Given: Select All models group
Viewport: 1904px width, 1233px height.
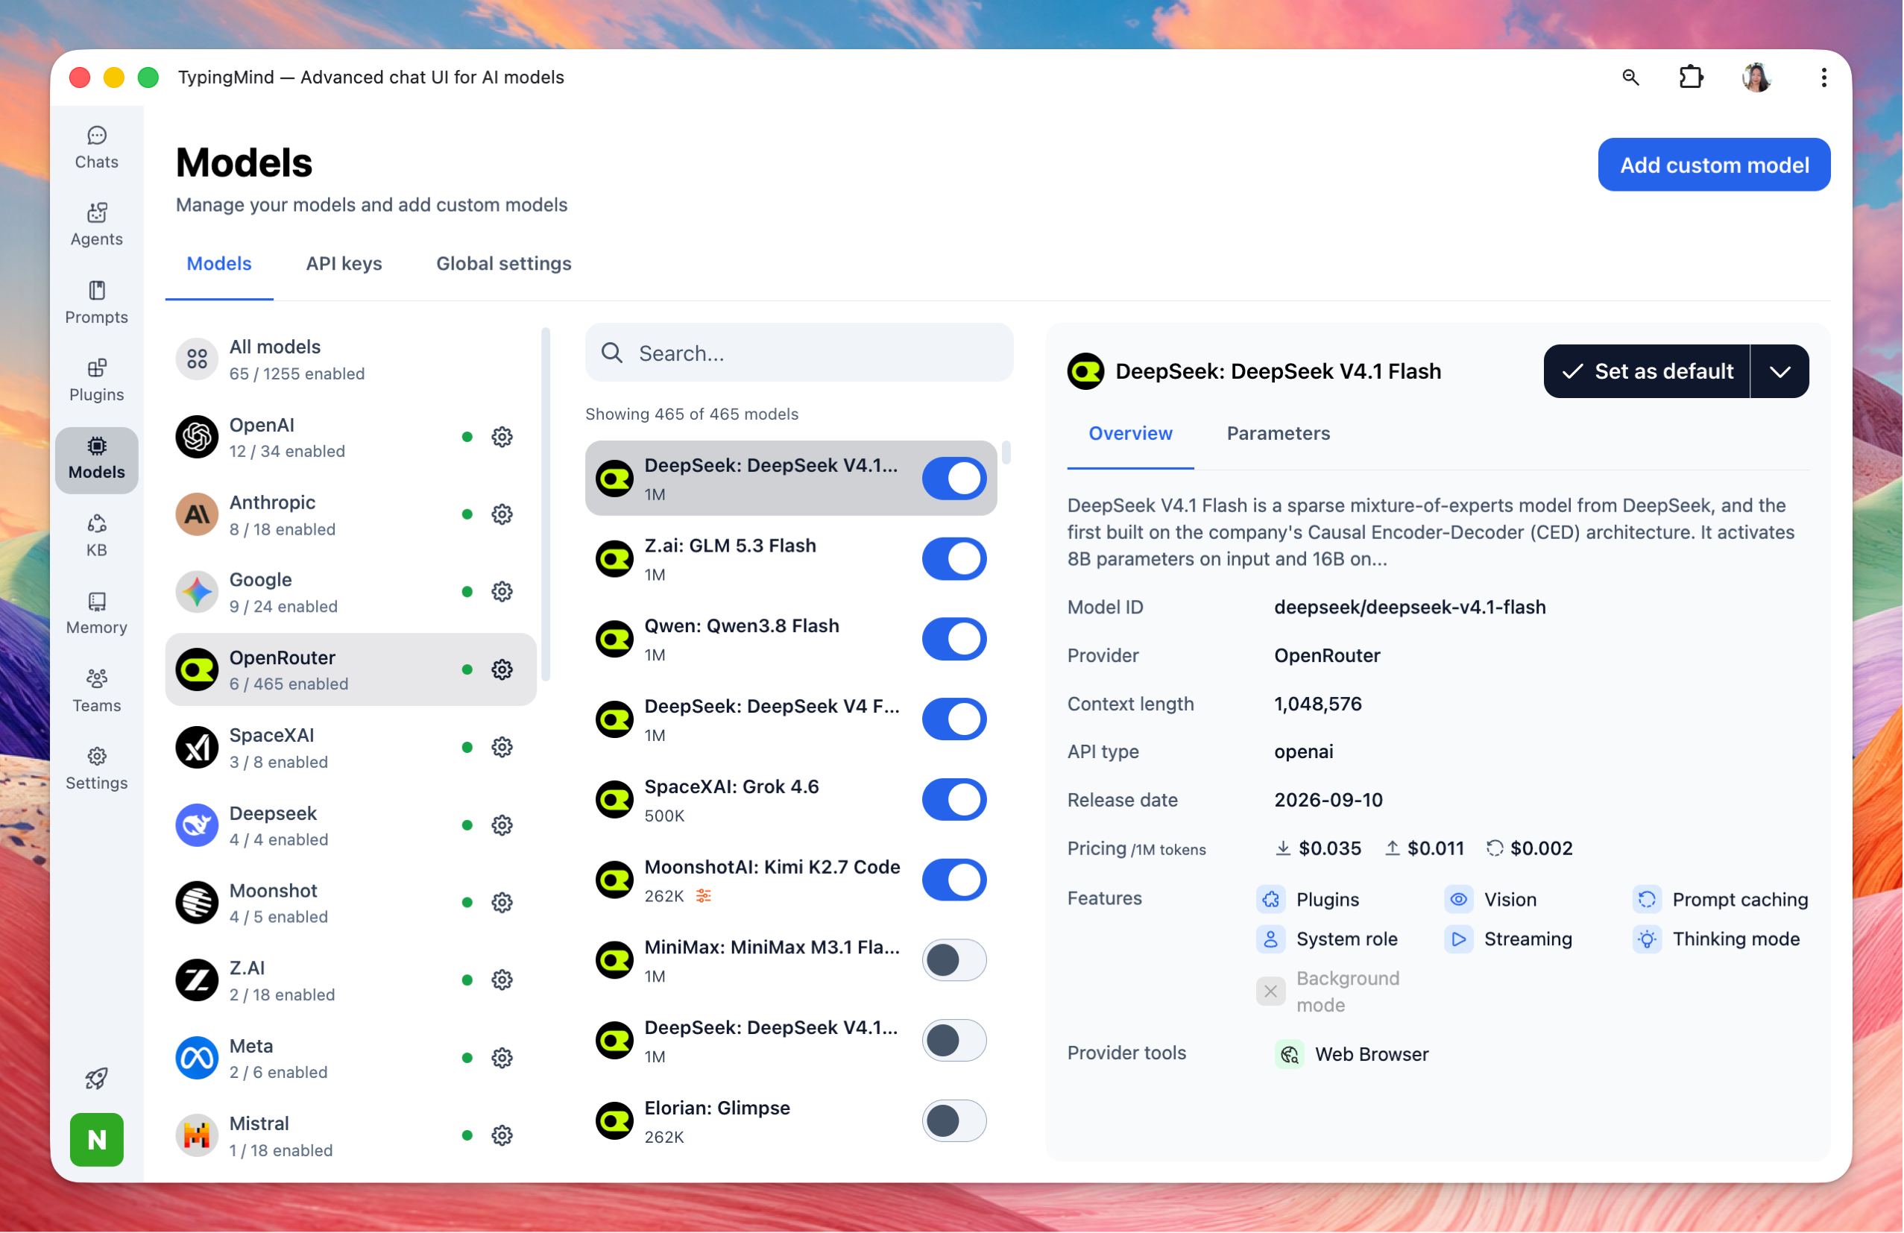Looking at the screenshot, I should tap(351, 360).
